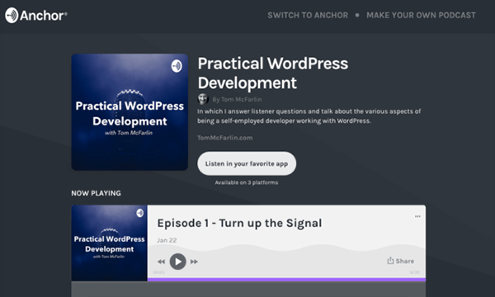Viewport: 495px width, 297px height.
Task: Click the small episode cover thumbnail in player
Action: click(x=109, y=243)
